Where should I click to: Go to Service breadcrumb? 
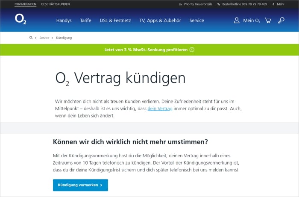click(x=44, y=38)
